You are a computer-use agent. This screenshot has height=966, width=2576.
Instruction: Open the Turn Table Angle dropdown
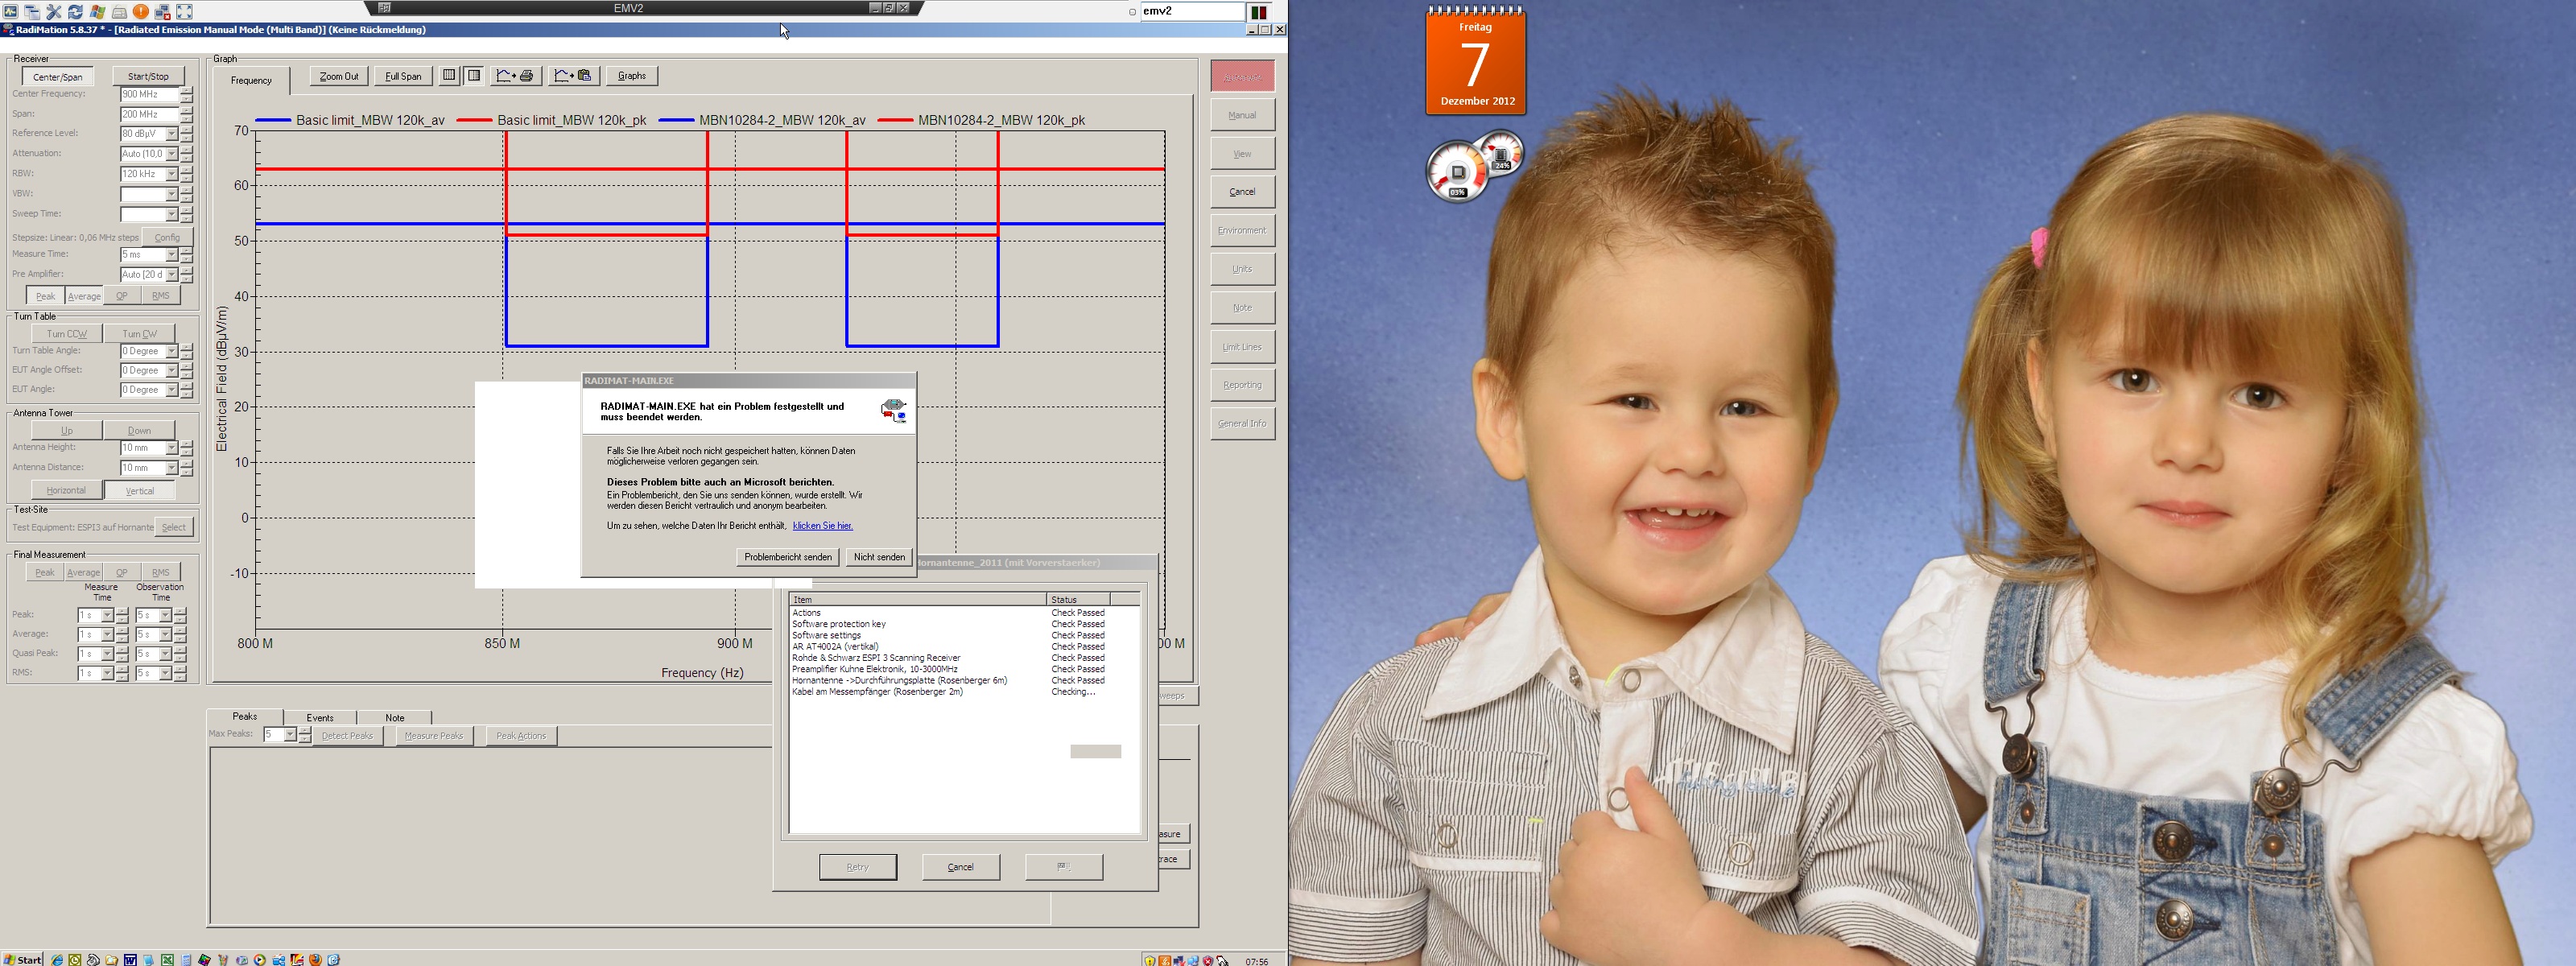click(172, 351)
